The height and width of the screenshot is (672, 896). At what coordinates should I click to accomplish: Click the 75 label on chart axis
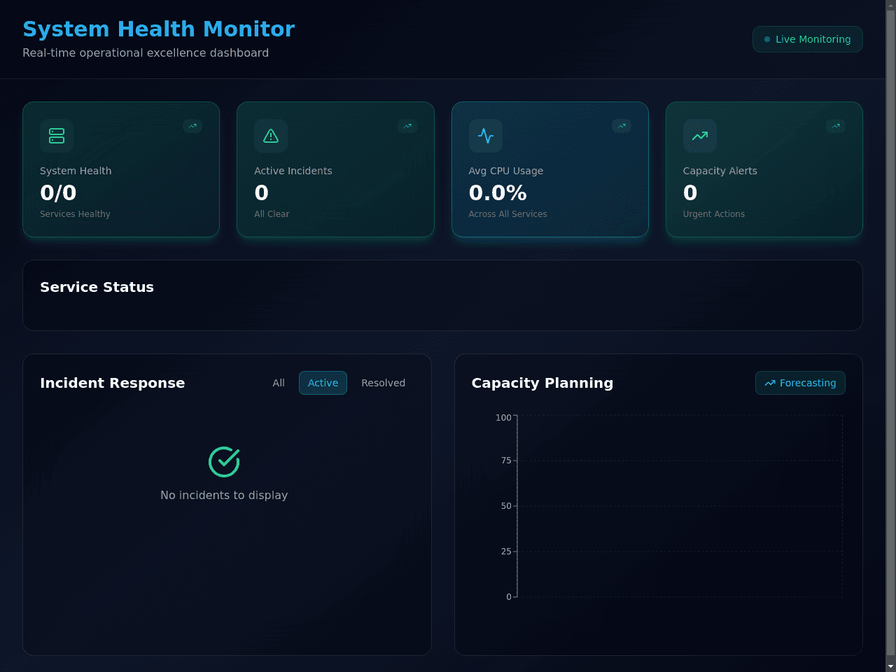tap(506, 461)
